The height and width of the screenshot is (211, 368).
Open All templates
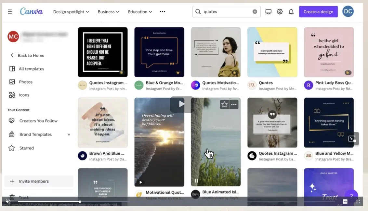[x=32, y=69]
